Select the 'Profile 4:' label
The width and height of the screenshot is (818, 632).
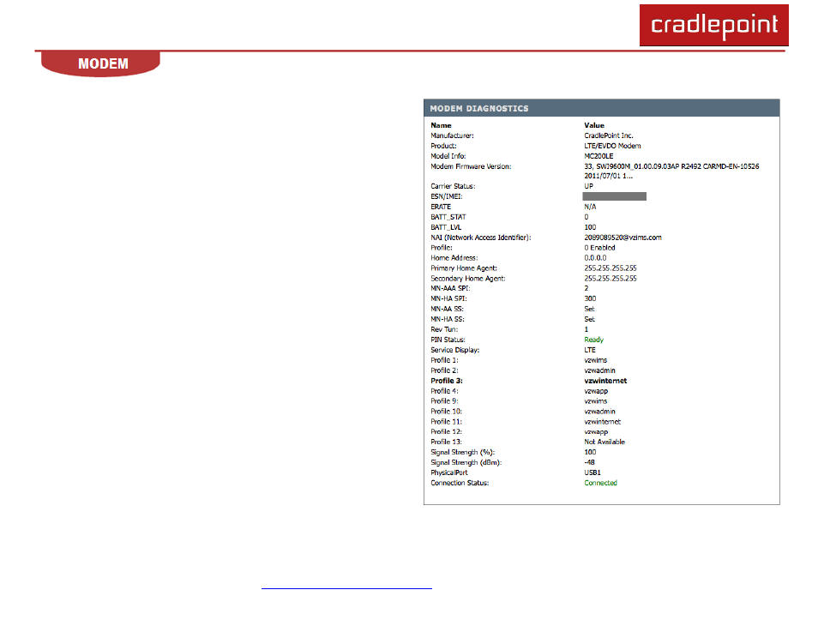point(444,391)
